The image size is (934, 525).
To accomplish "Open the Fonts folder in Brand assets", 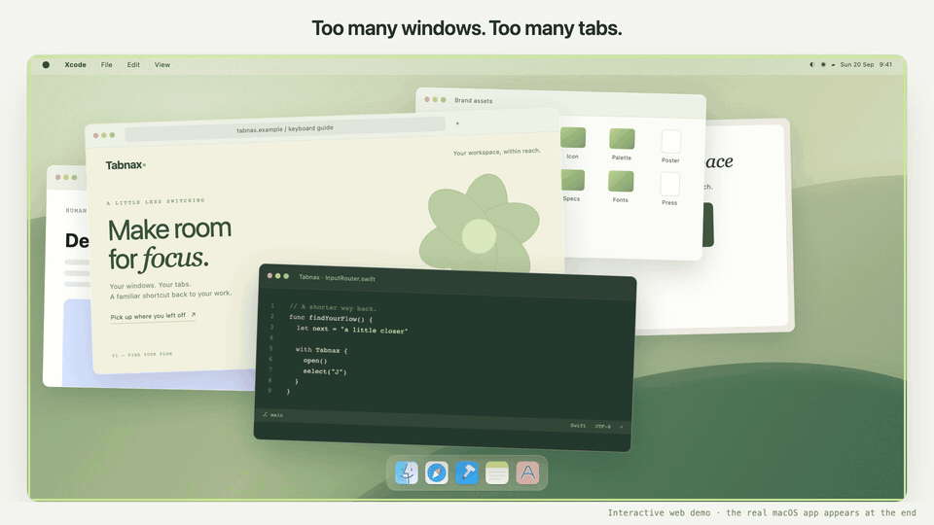I will click(x=621, y=182).
